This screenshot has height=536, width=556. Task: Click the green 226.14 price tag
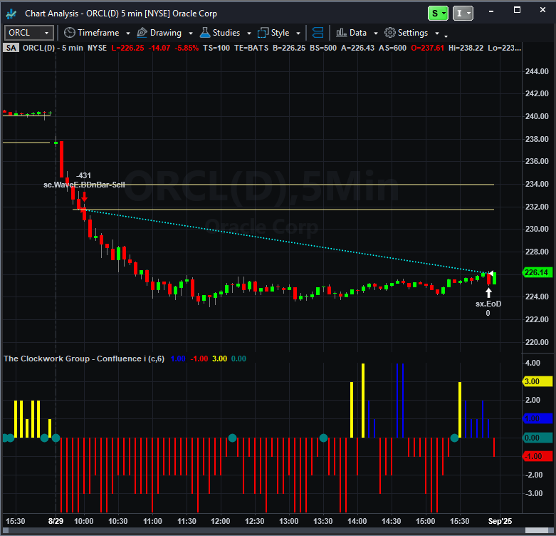[x=537, y=272]
